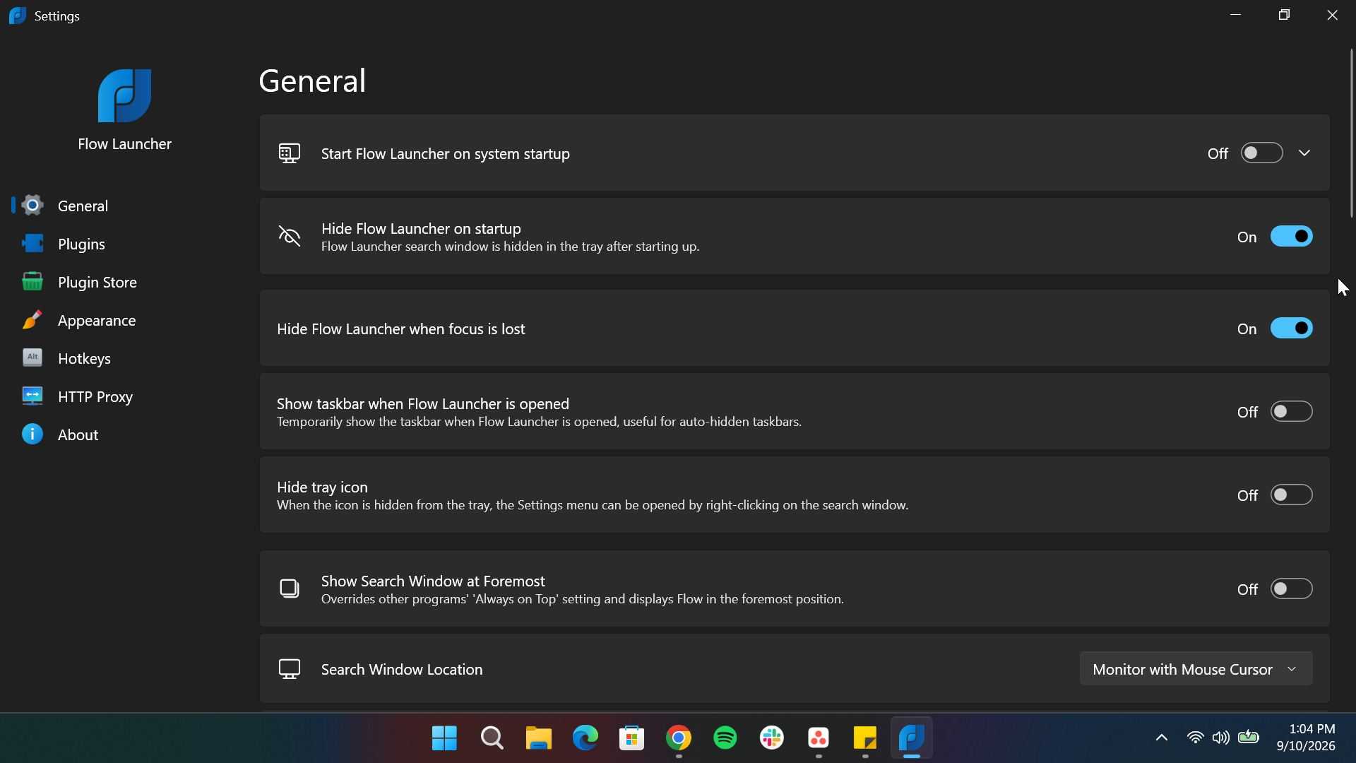
Task: Click the system startup row icon
Action: [x=290, y=153]
